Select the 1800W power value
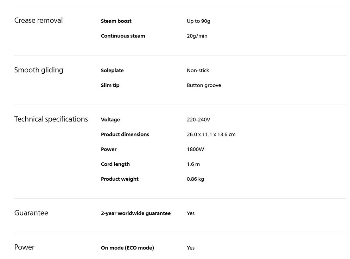The height and width of the screenshot is (259, 350). point(195,149)
